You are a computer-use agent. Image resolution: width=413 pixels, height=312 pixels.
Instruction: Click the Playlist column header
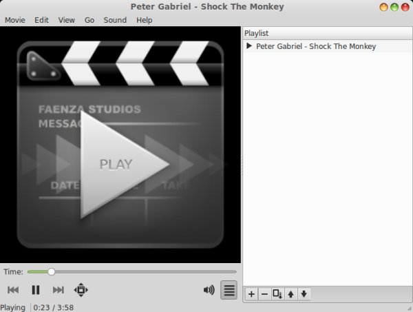(x=327, y=33)
